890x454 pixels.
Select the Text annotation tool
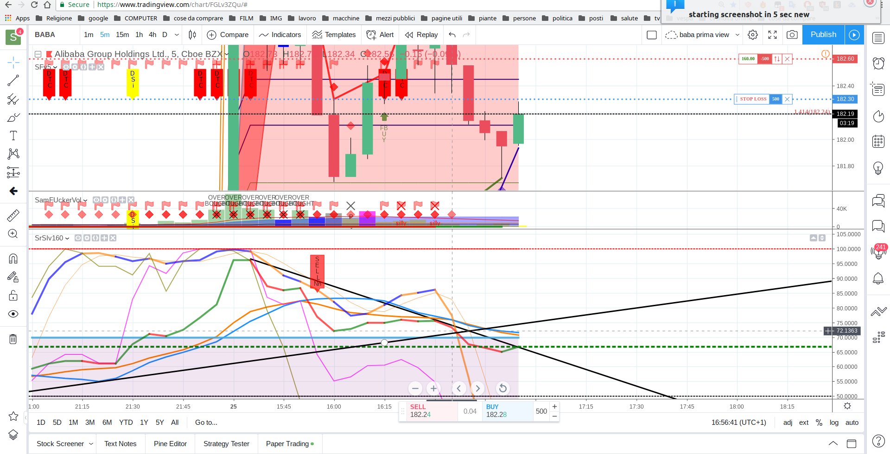pos(13,136)
